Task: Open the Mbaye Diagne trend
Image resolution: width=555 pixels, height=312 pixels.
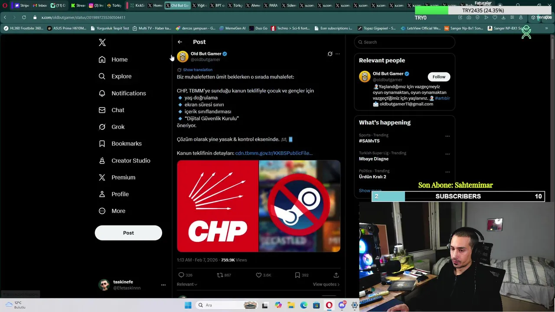Action: [x=374, y=159]
